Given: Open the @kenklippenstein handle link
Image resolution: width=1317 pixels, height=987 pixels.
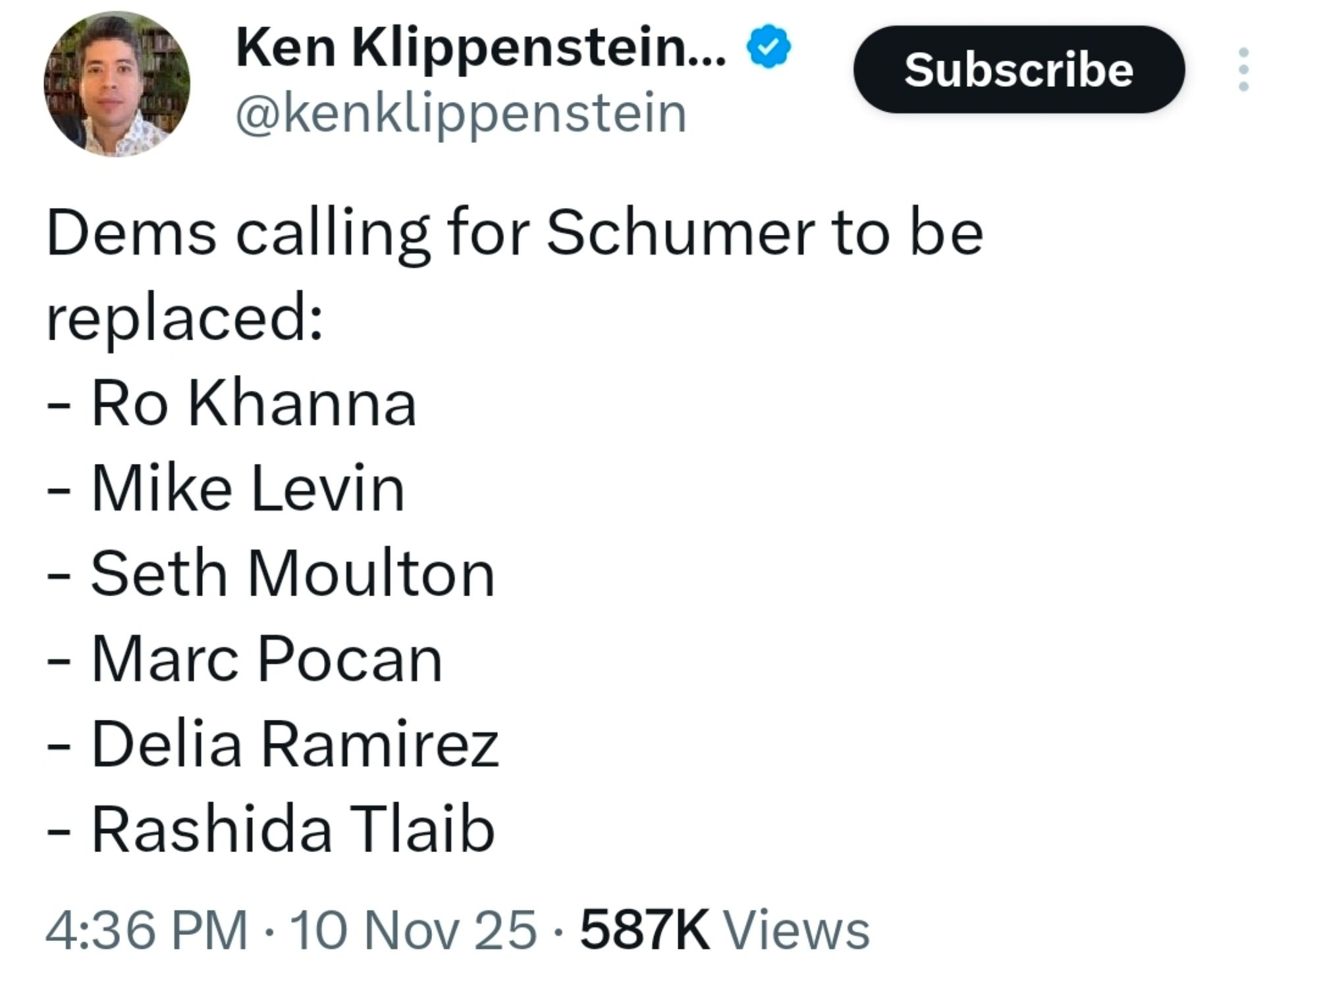Looking at the screenshot, I should [461, 114].
